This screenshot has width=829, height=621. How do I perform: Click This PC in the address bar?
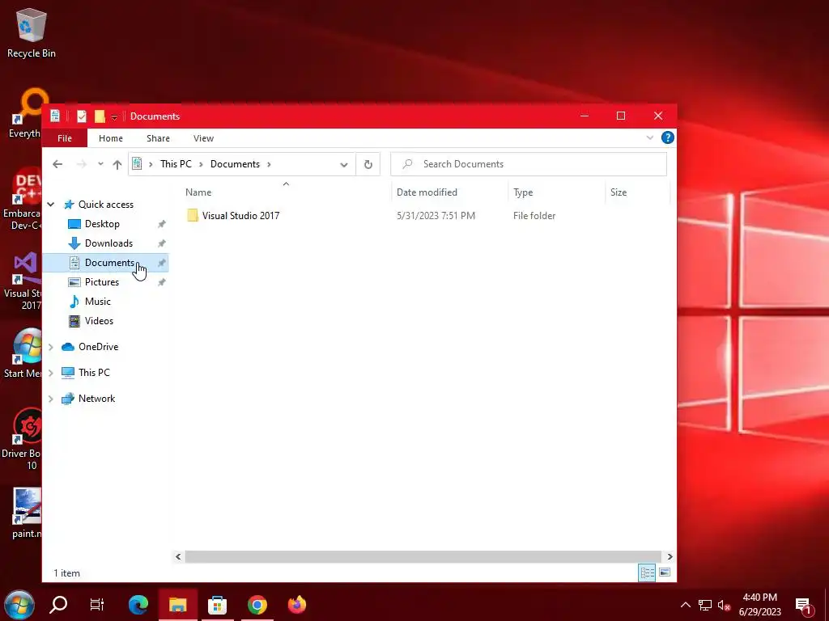click(x=176, y=164)
